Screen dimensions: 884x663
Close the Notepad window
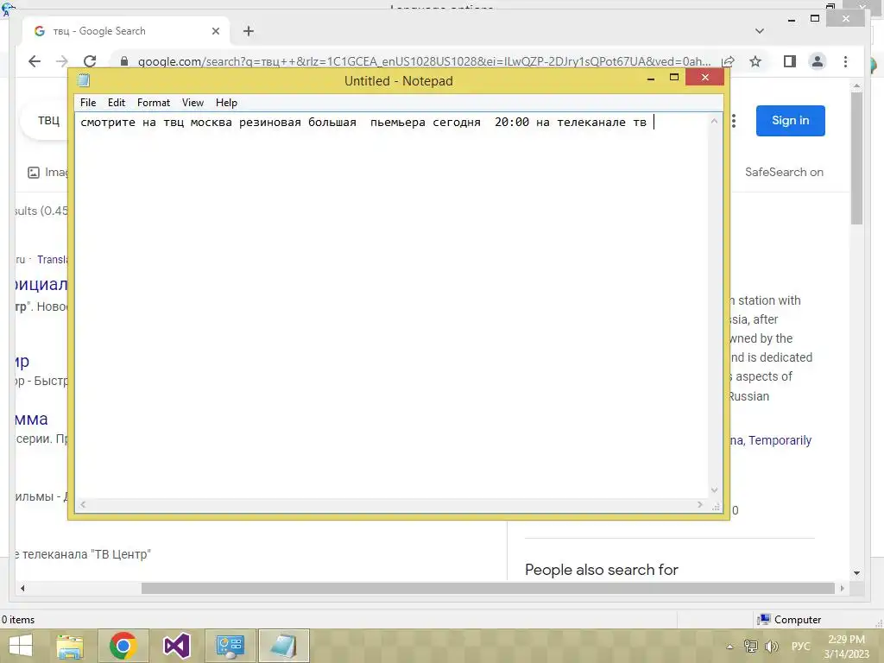coord(704,77)
